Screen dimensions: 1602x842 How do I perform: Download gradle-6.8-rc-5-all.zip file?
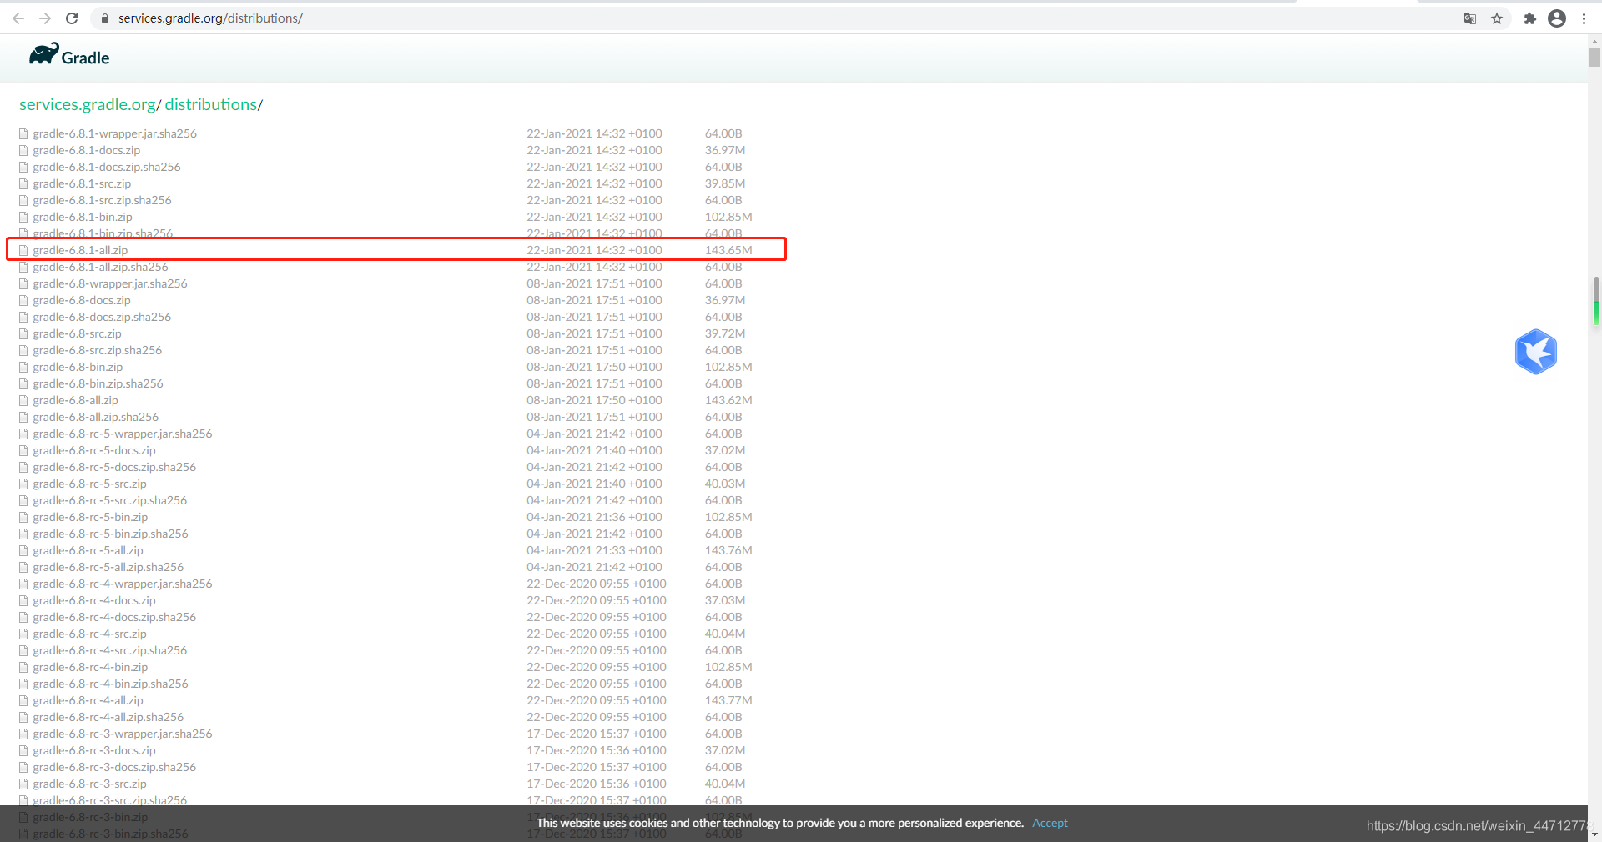coord(88,550)
